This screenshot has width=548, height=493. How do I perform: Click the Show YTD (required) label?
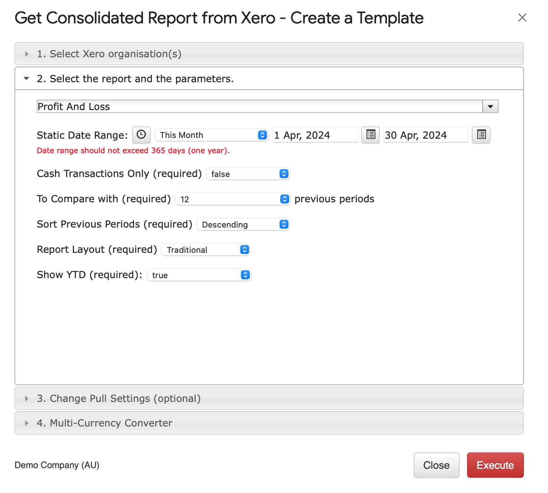(x=89, y=275)
